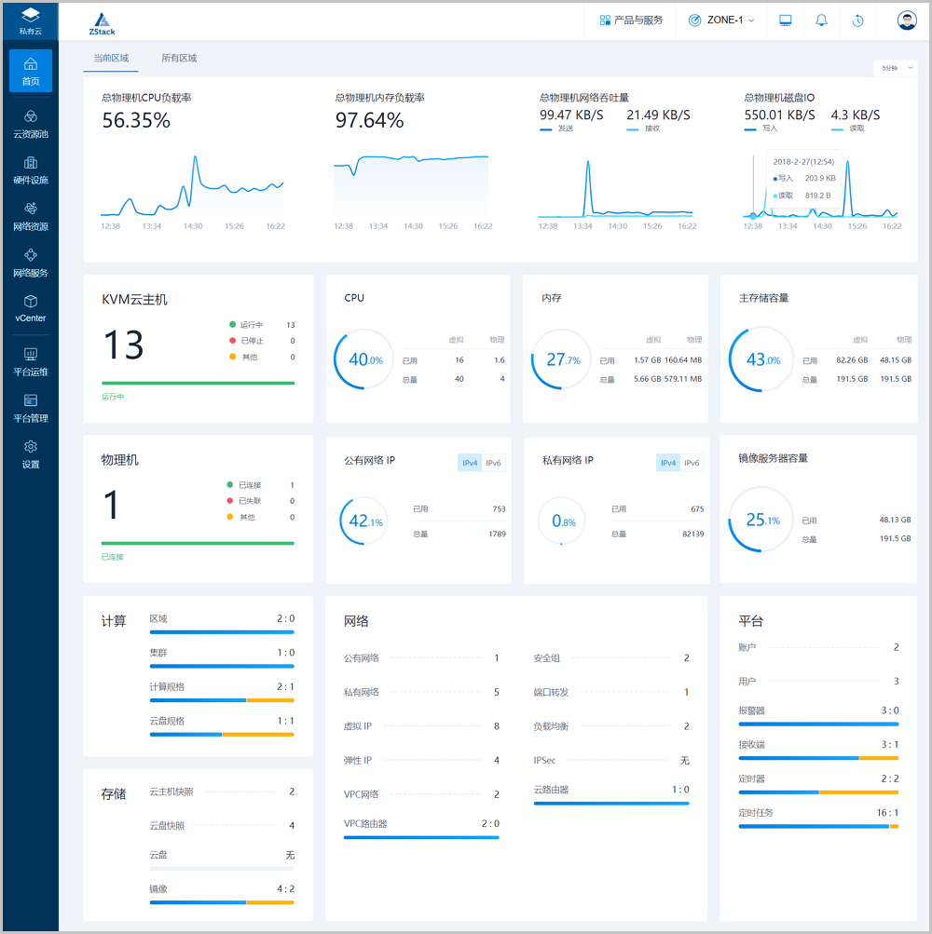Open the vCenter sidebar section
932x934 pixels.
pos(30,308)
